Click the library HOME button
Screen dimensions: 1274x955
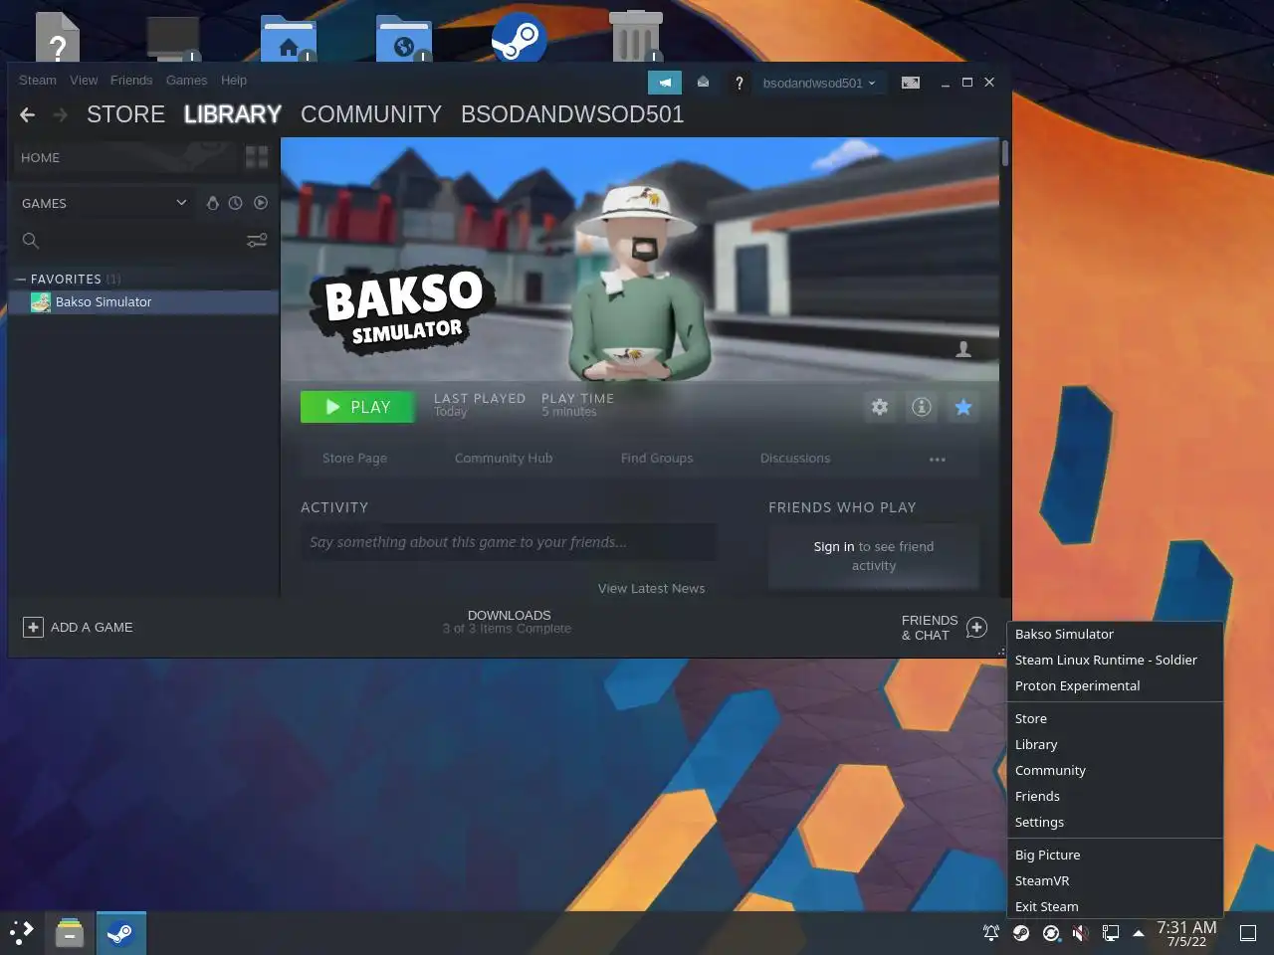pos(124,157)
